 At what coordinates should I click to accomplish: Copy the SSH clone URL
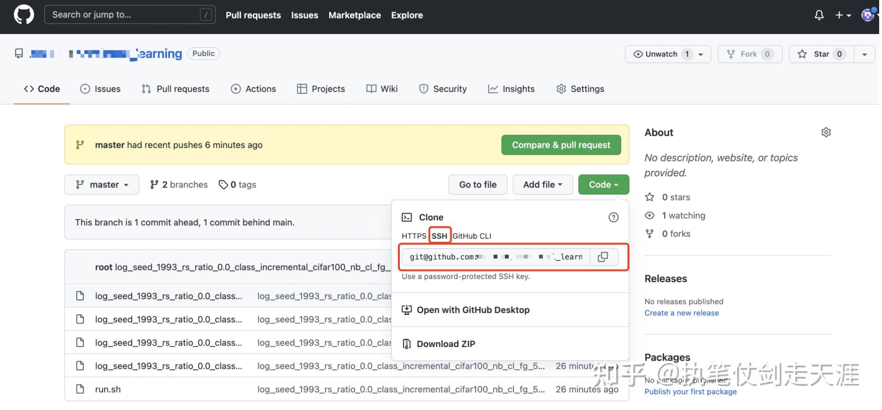(x=603, y=257)
